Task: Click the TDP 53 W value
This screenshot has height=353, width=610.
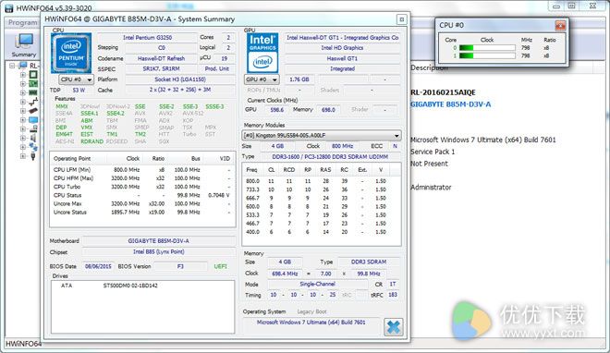Action: (x=79, y=90)
